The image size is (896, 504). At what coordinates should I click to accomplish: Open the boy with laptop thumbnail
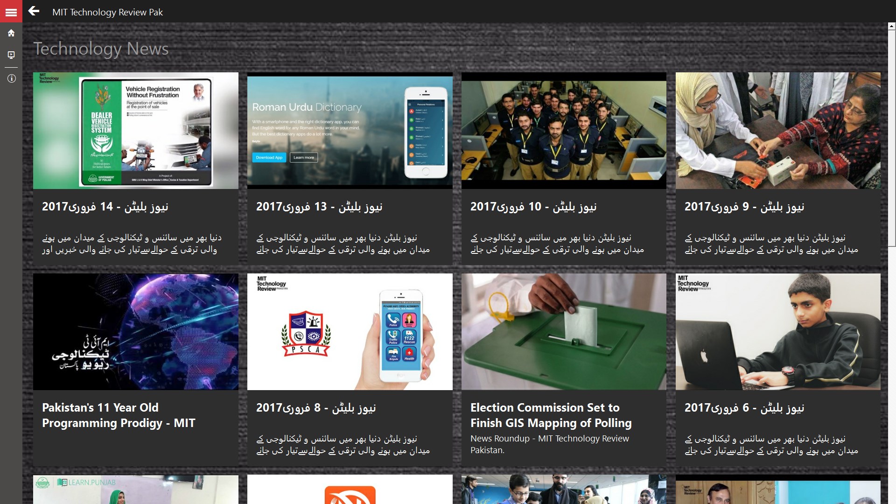(778, 332)
